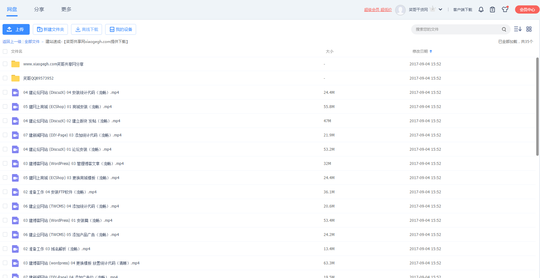Switch to the 分享 tab
The height and width of the screenshot is (278, 540).
click(39, 9)
